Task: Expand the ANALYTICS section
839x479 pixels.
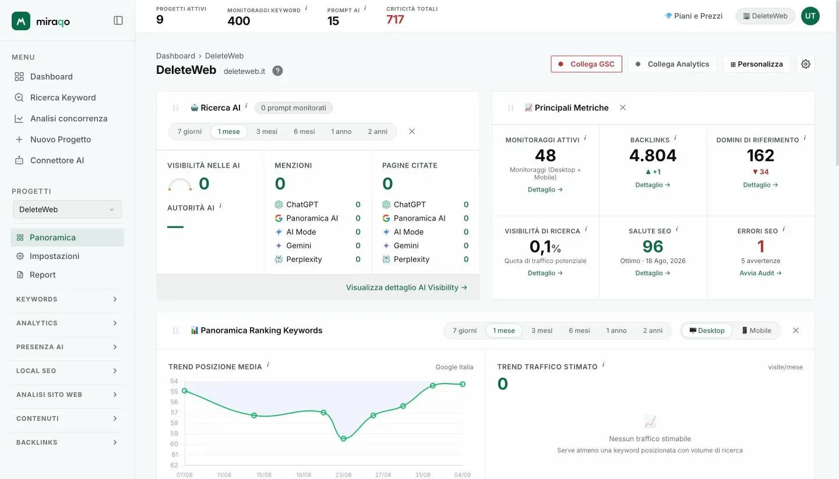Action: pos(67,323)
